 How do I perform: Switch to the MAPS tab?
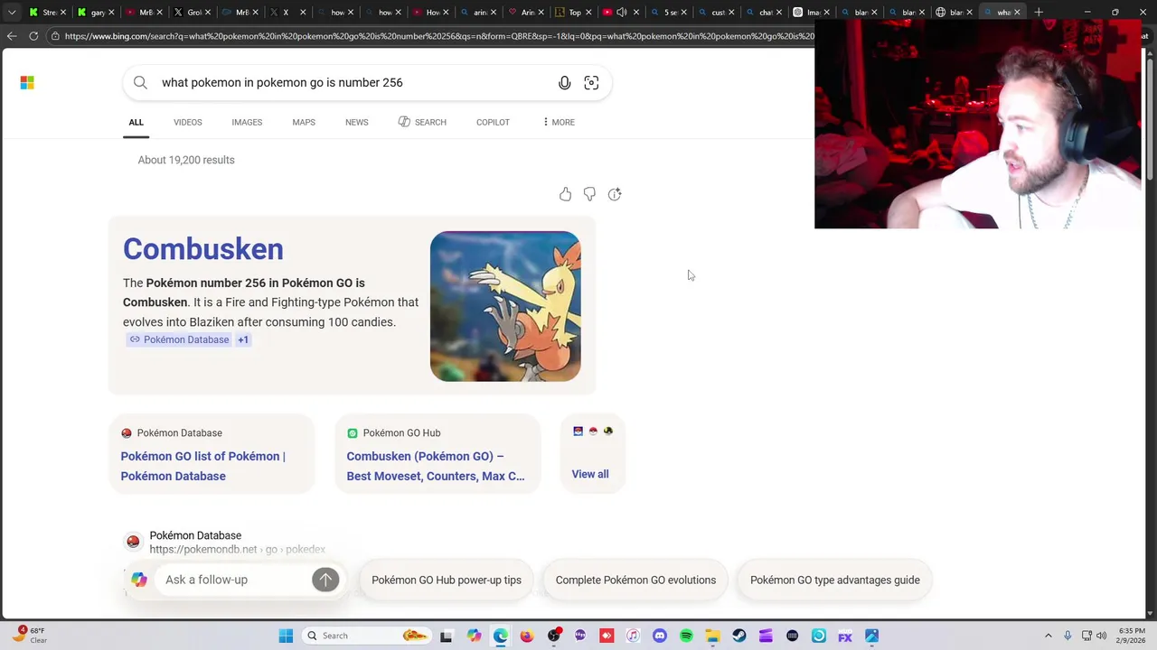pyautogui.click(x=304, y=122)
